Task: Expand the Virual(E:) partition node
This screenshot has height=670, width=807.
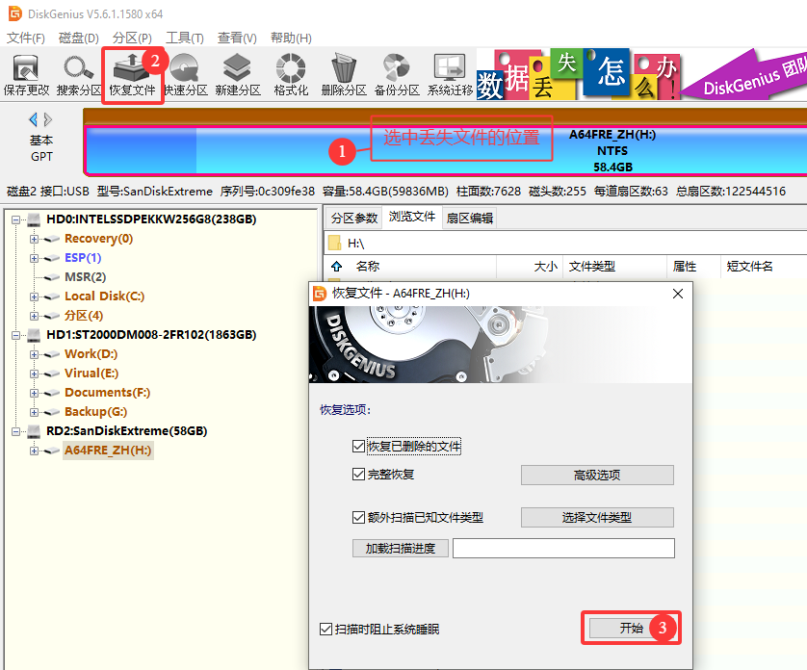Action: [x=34, y=374]
